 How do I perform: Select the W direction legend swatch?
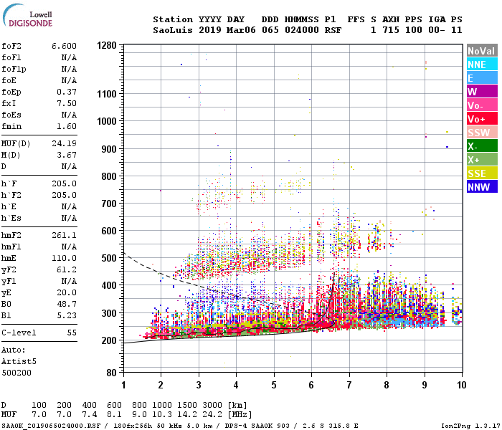point(482,92)
